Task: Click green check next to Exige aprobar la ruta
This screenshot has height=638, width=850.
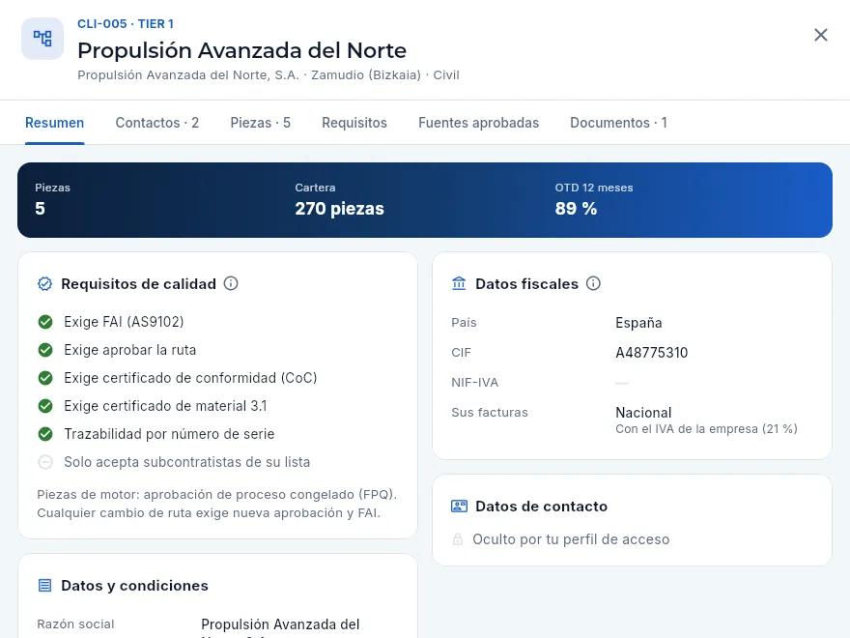Action: click(x=45, y=350)
